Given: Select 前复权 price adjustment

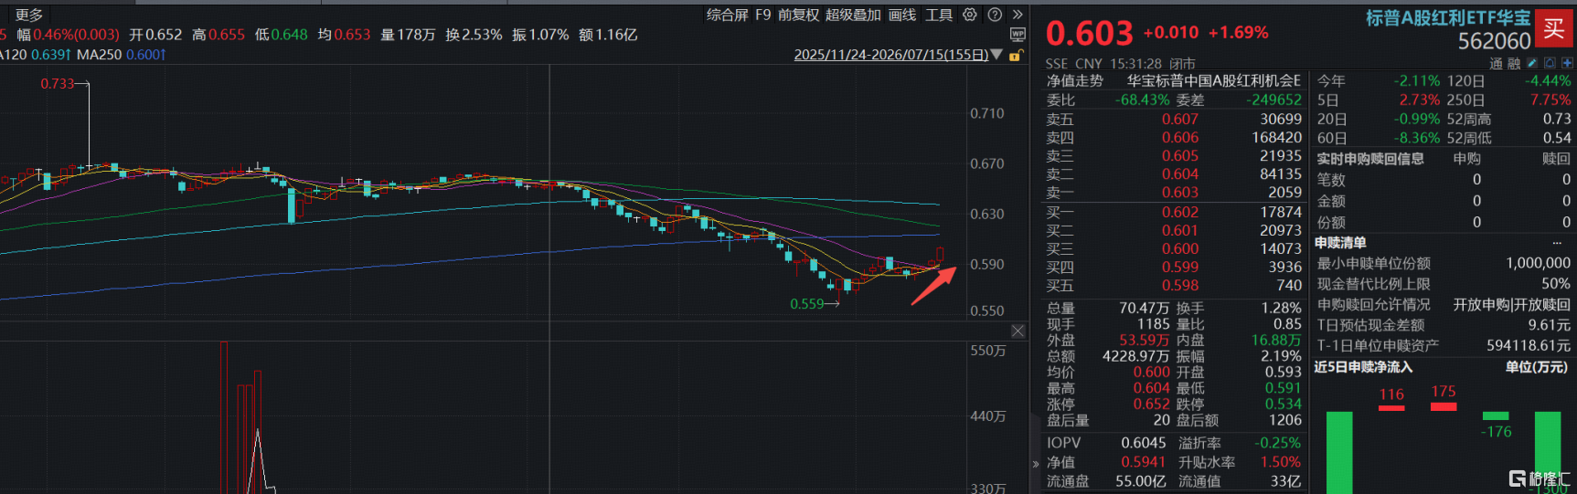Looking at the screenshot, I should [x=799, y=15].
